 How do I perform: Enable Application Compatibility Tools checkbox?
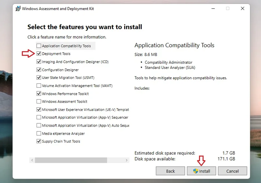(39, 46)
